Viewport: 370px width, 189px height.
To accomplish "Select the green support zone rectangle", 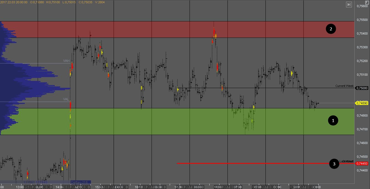I will (176, 121).
